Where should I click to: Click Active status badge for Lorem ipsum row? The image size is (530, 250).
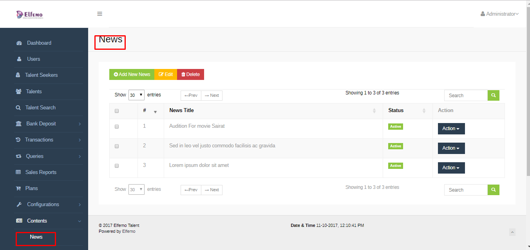[x=396, y=166]
